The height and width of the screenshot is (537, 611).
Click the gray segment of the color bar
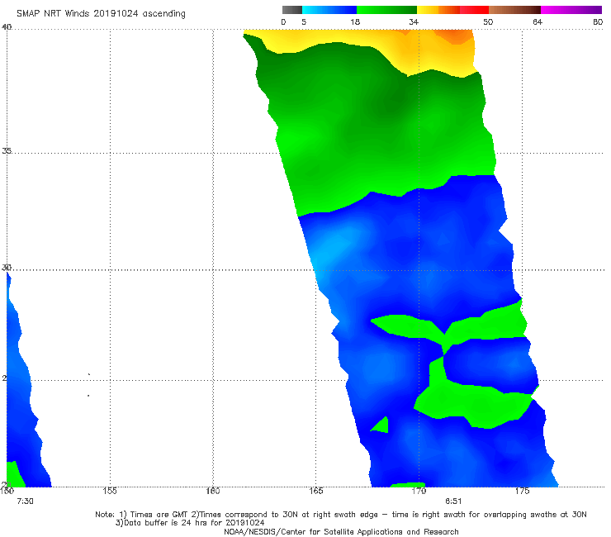[292, 10]
